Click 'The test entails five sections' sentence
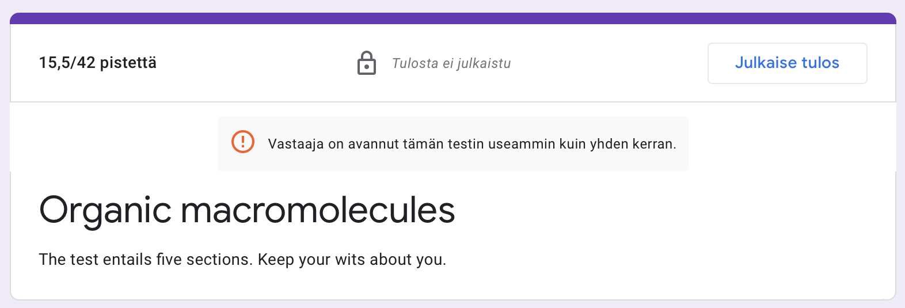 [x=146, y=260]
